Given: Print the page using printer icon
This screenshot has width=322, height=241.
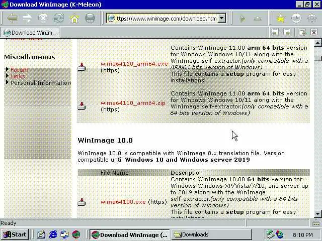Looking at the screenshot, I should click(90, 19).
